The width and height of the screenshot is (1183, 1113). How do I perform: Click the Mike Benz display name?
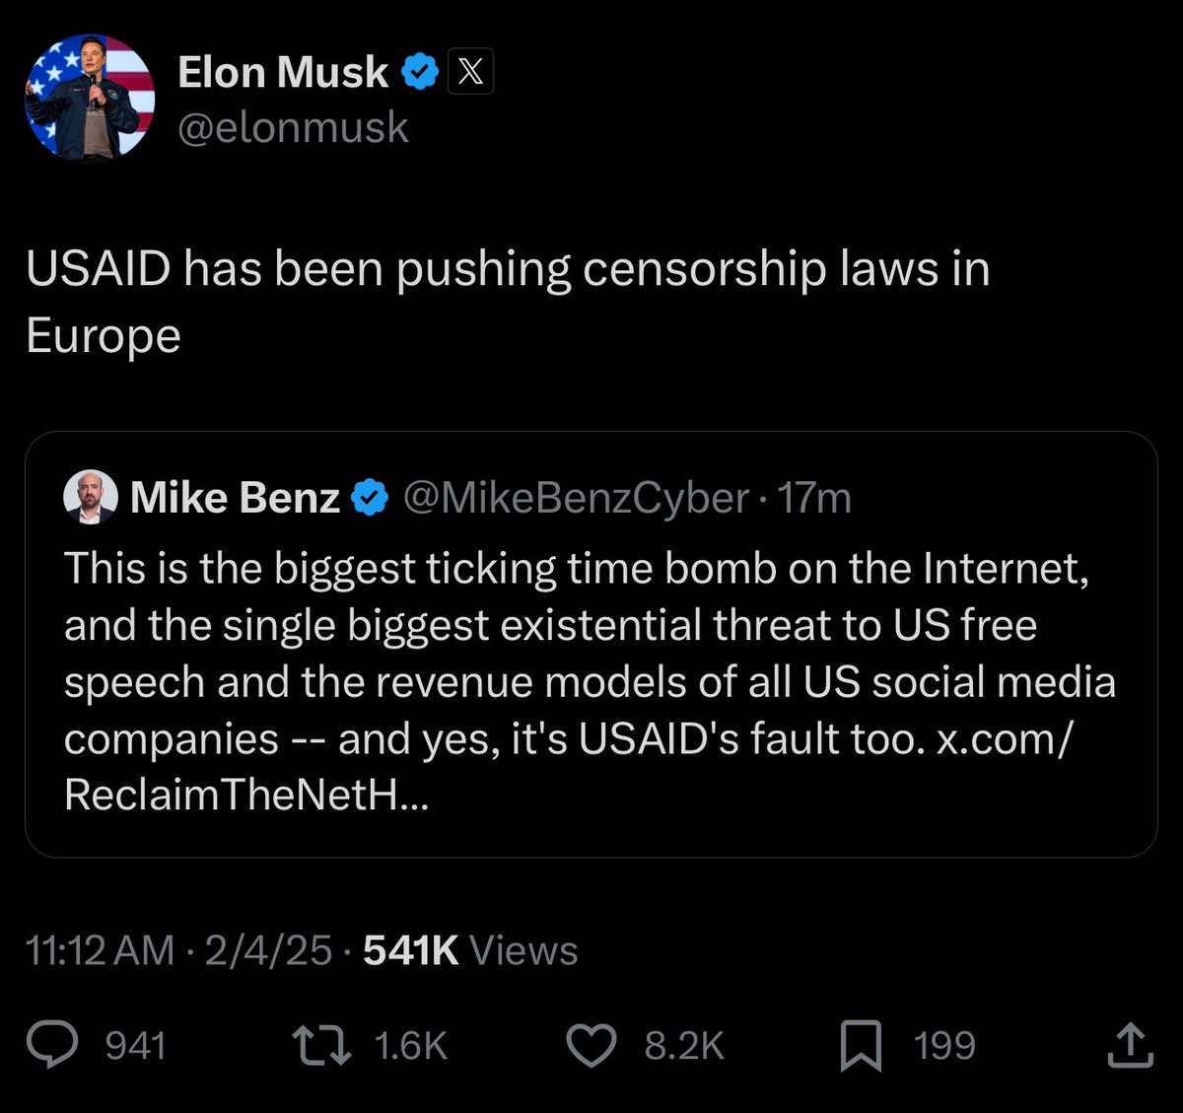(x=235, y=498)
